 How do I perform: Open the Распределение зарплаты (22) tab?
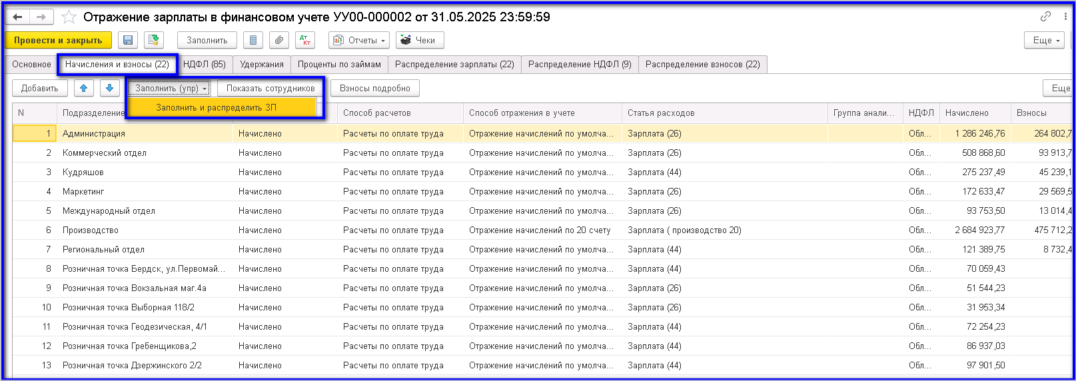point(454,65)
